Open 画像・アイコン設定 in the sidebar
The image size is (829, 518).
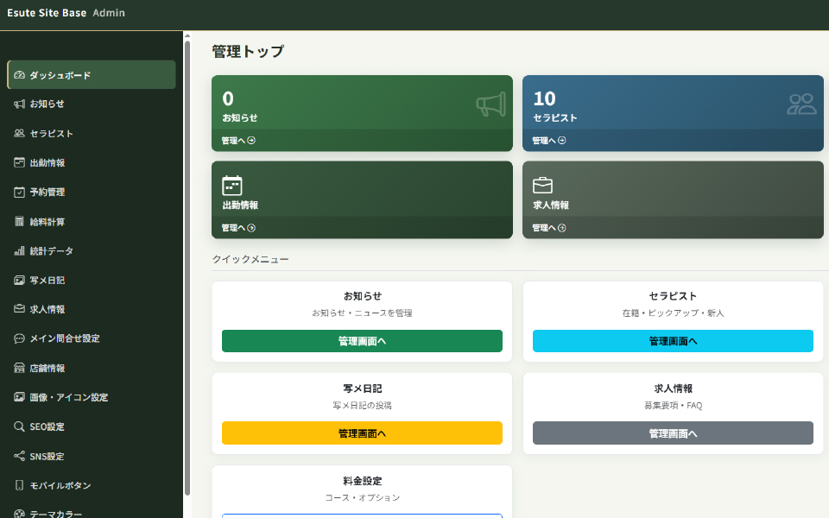point(92,397)
